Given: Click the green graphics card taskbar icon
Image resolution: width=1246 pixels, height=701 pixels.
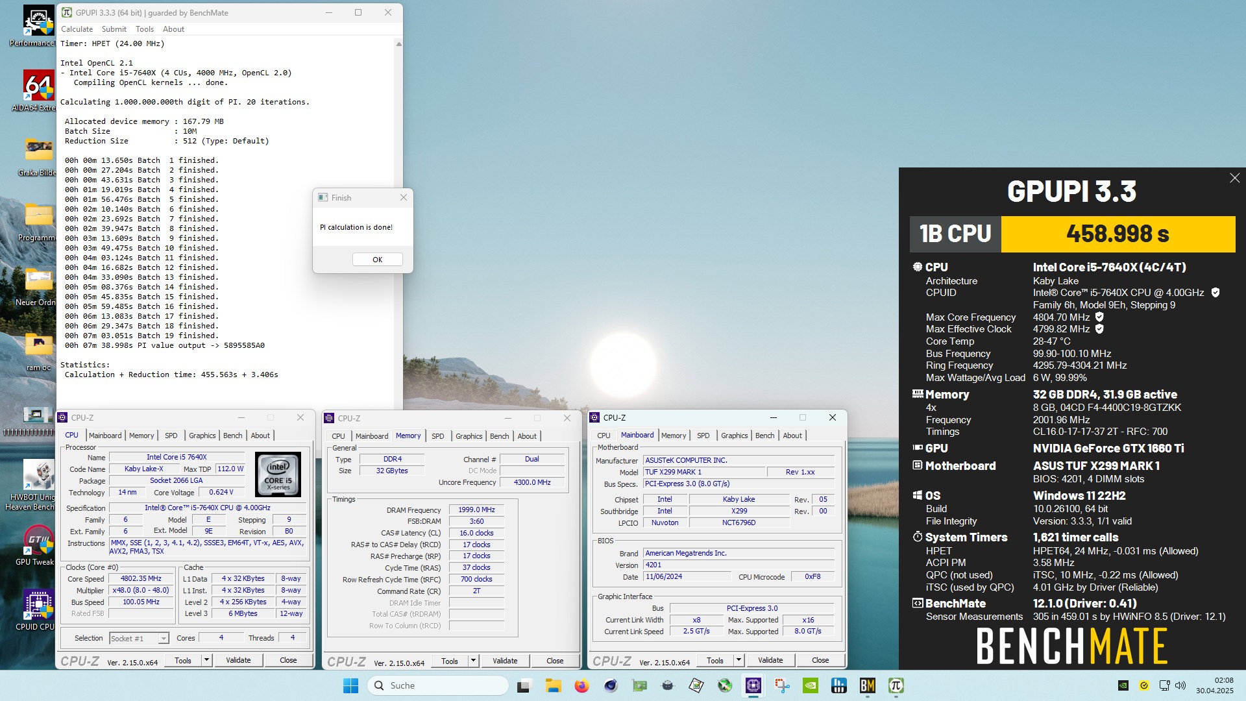Looking at the screenshot, I should click(x=639, y=685).
